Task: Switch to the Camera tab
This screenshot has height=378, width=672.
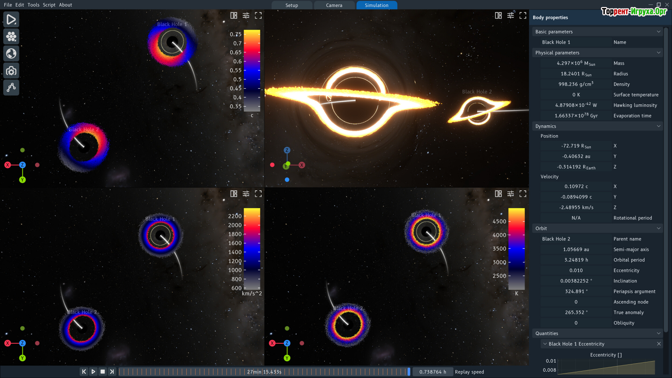Action: coord(334,5)
